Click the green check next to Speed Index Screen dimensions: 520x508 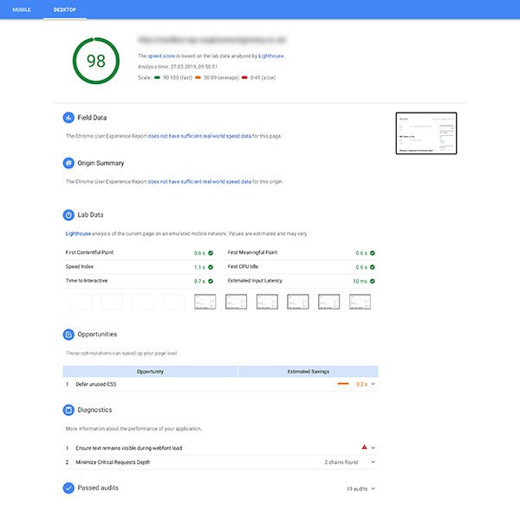coord(211,267)
